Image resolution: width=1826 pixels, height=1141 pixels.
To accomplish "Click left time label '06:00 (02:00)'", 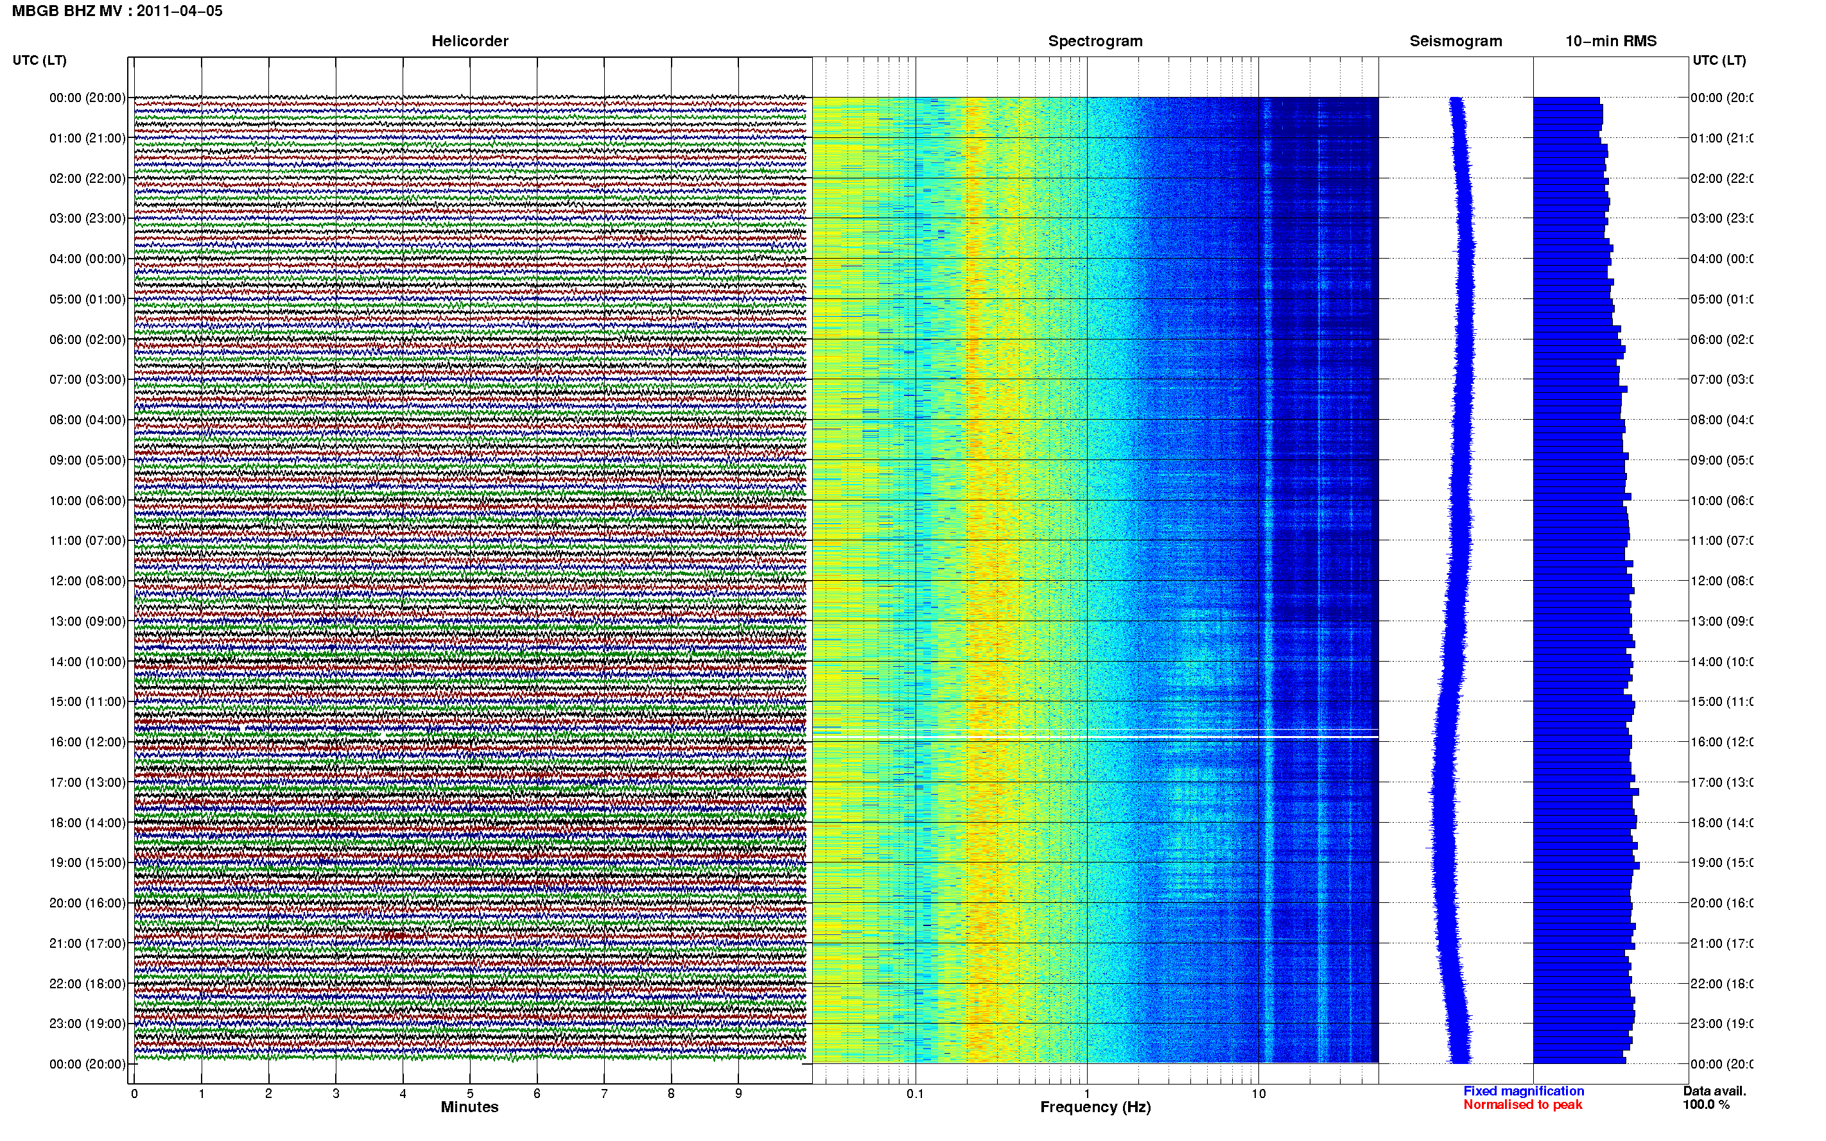I will 87,339.
